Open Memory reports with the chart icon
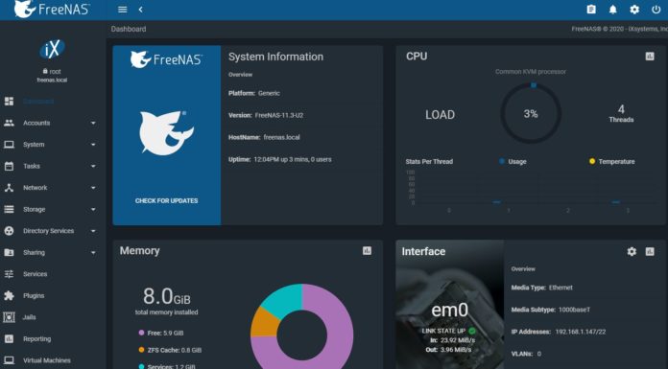The width and height of the screenshot is (668, 369). [x=367, y=251]
